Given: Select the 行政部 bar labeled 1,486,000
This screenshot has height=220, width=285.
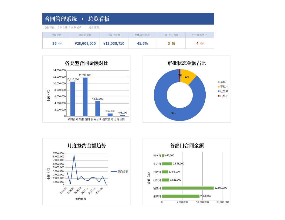Looking at the screenshot, I should point(165,172).
